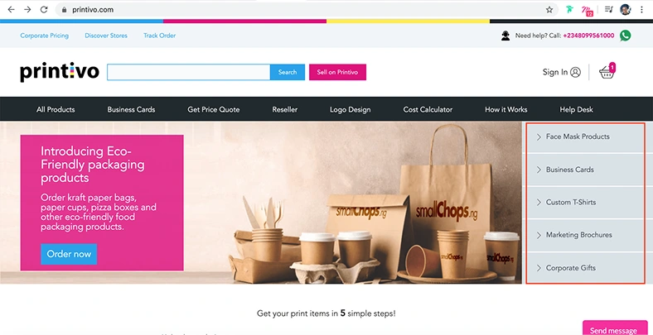This screenshot has width=653, height=335.
Task: Open the shopping basket icon
Action: click(x=607, y=72)
